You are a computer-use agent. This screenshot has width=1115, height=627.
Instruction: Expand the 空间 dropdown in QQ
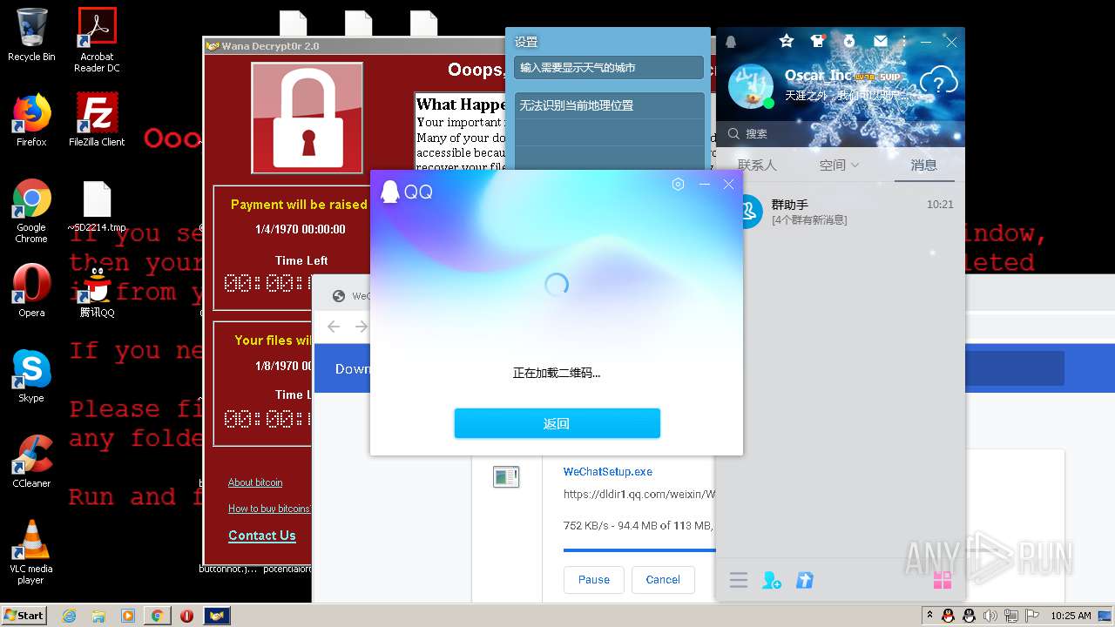point(855,165)
